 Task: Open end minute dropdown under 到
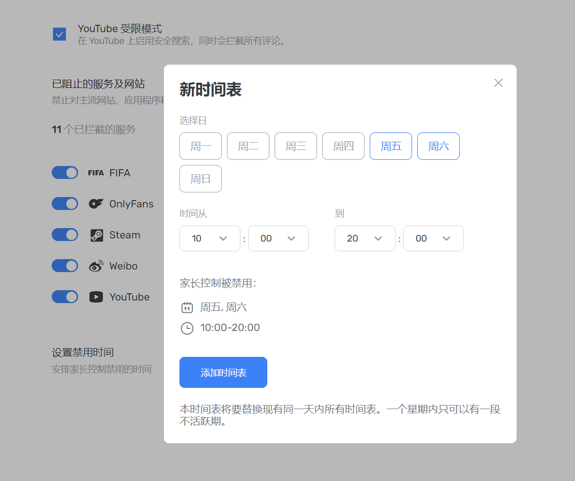(x=433, y=238)
